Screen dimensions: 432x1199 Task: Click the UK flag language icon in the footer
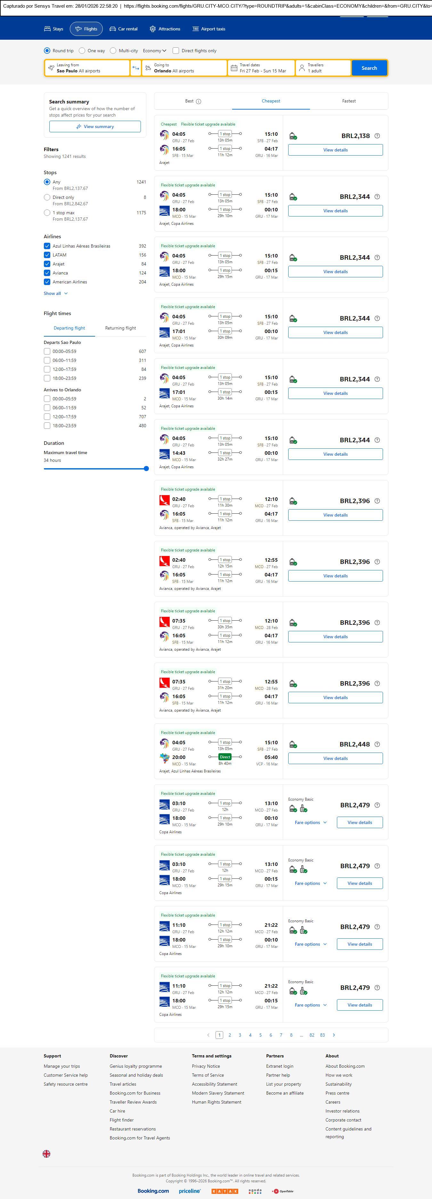click(46, 1154)
